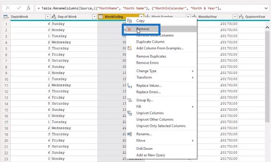Expand the Move submenu
The height and width of the screenshot is (162, 271).
(x=193, y=141)
